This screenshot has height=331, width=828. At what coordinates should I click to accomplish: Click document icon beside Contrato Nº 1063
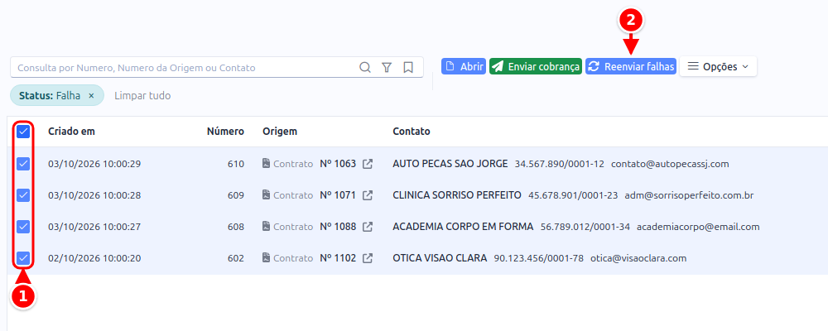pyautogui.click(x=267, y=164)
